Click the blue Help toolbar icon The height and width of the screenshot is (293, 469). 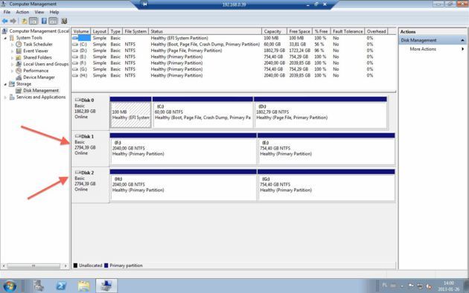44,21
